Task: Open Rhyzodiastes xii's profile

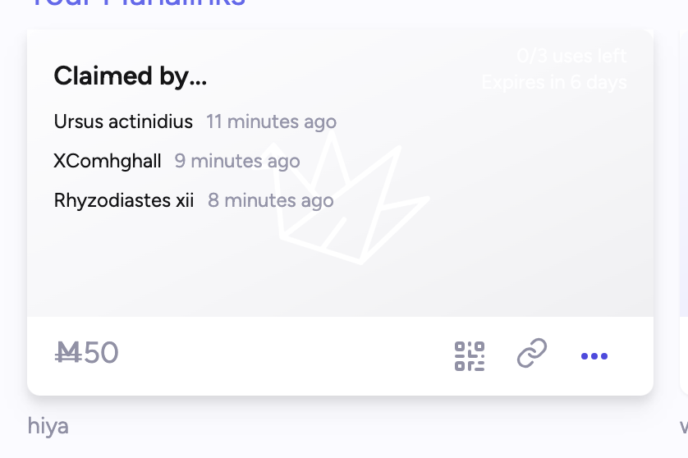Action: (x=124, y=200)
